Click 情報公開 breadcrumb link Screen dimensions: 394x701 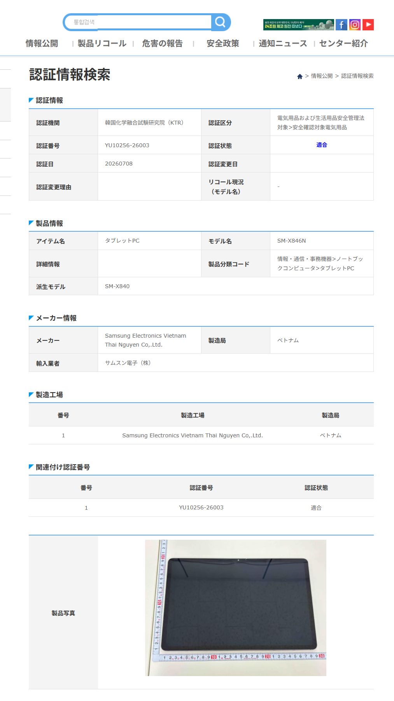click(x=322, y=76)
